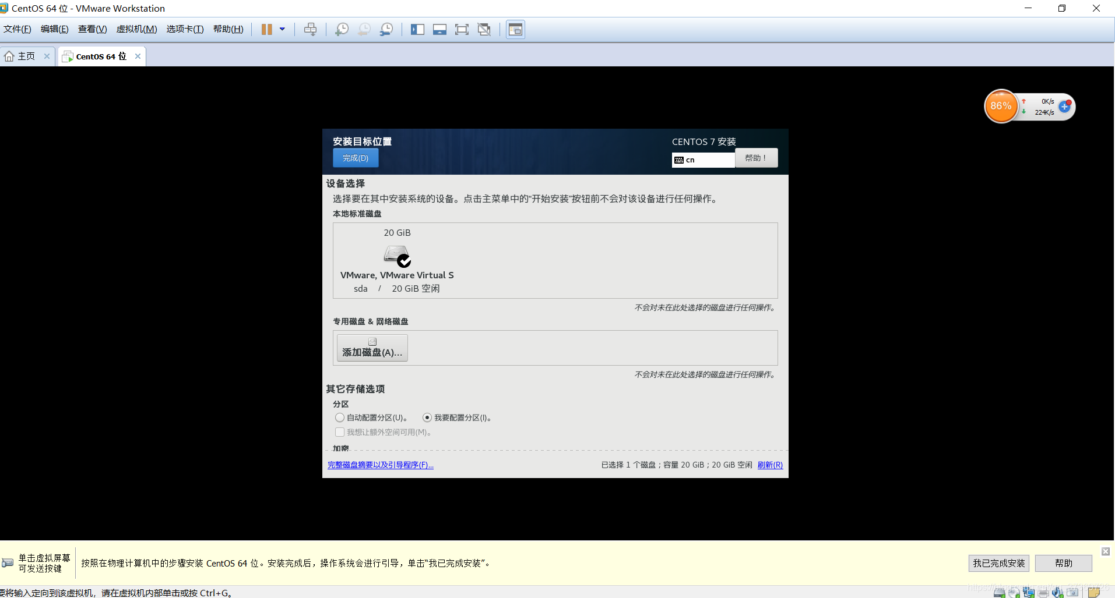Open the power options dropdown arrow
This screenshot has width=1115, height=598.
(x=282, y=29)
